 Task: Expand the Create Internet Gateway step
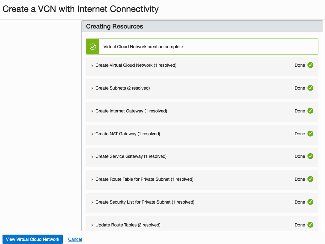(93, 112)
